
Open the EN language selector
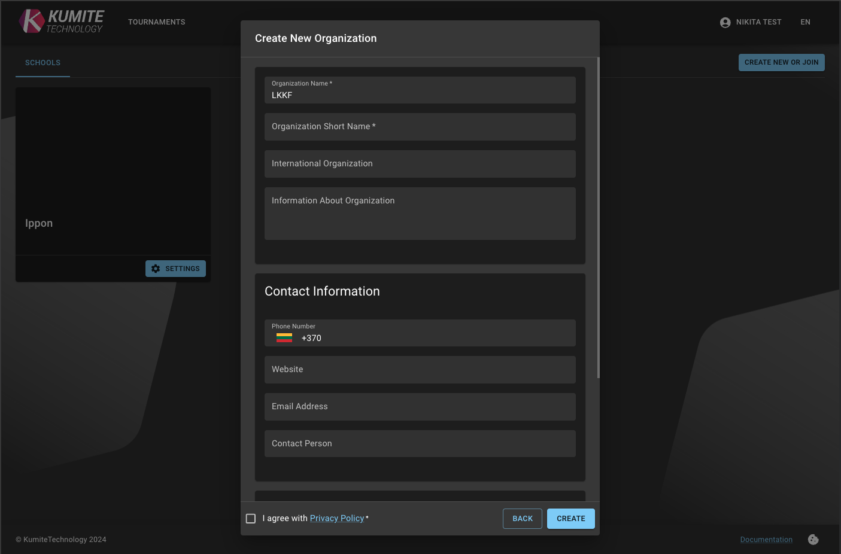805,22
